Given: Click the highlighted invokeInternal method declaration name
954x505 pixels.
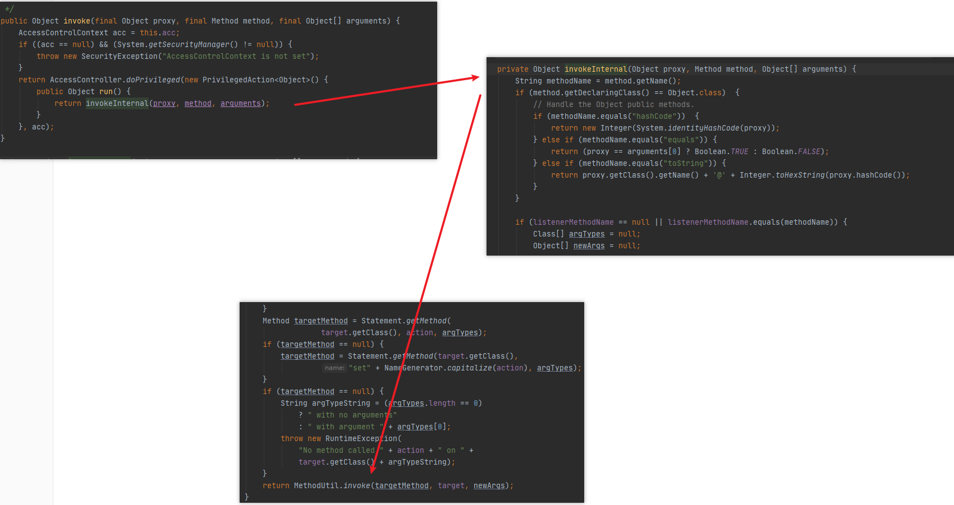Looking at the screenshot, I should pos(595,70).
